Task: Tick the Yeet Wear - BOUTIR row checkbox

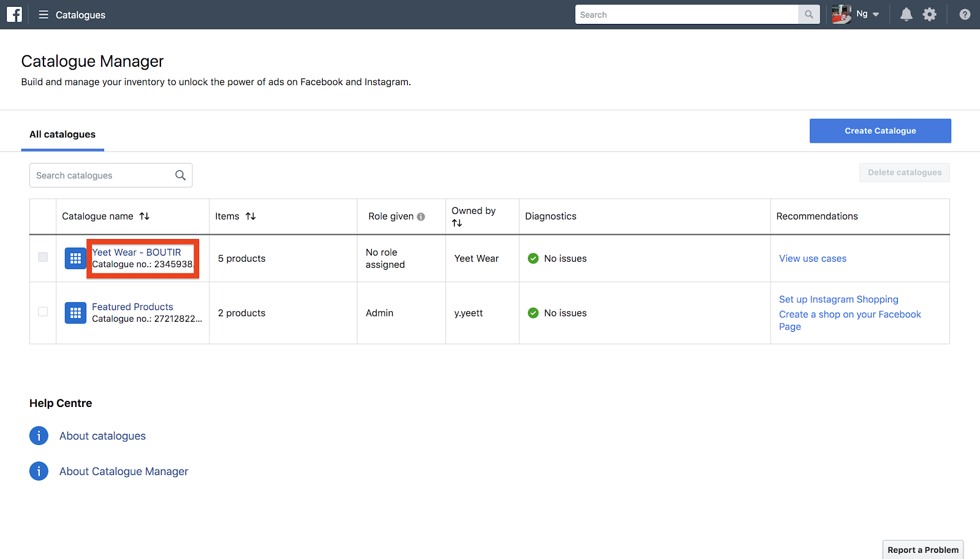Action: (43, 257)
